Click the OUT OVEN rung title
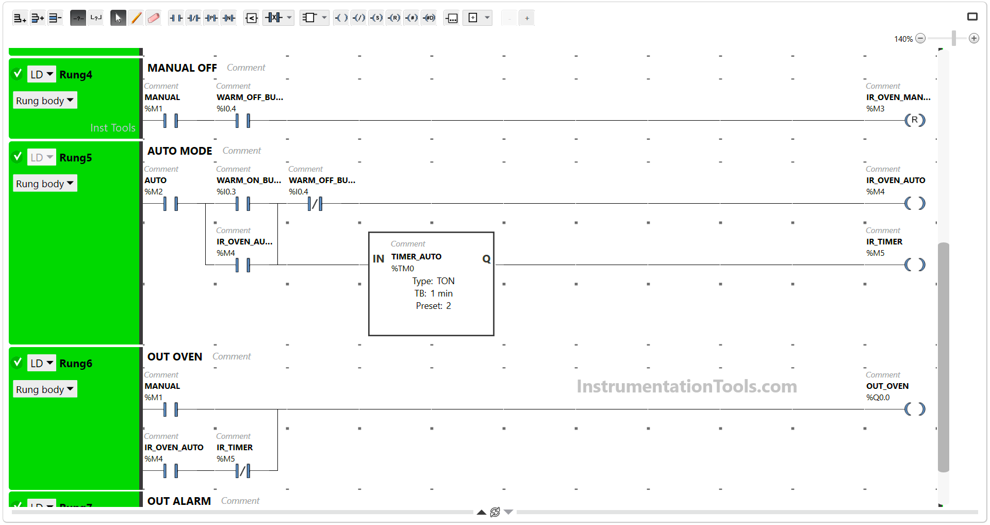 point(175,357)
